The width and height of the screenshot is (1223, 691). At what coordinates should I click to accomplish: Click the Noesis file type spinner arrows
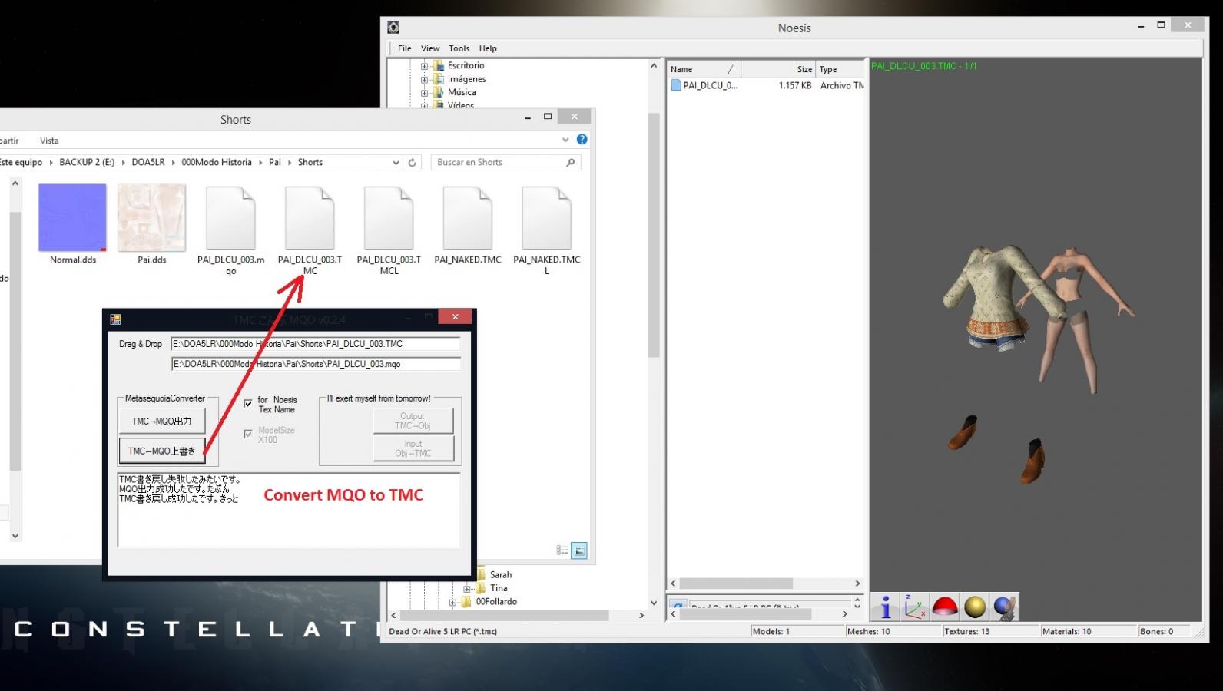click(x=857, y=603)
